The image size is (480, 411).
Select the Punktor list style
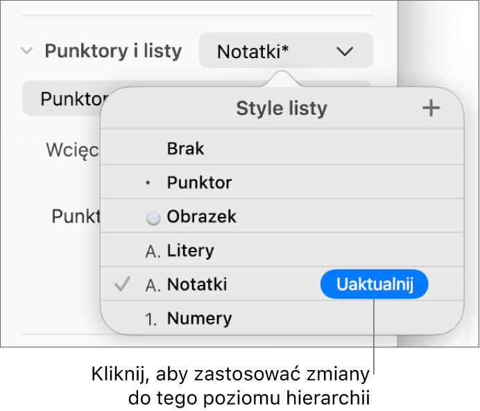coord(282,182)
